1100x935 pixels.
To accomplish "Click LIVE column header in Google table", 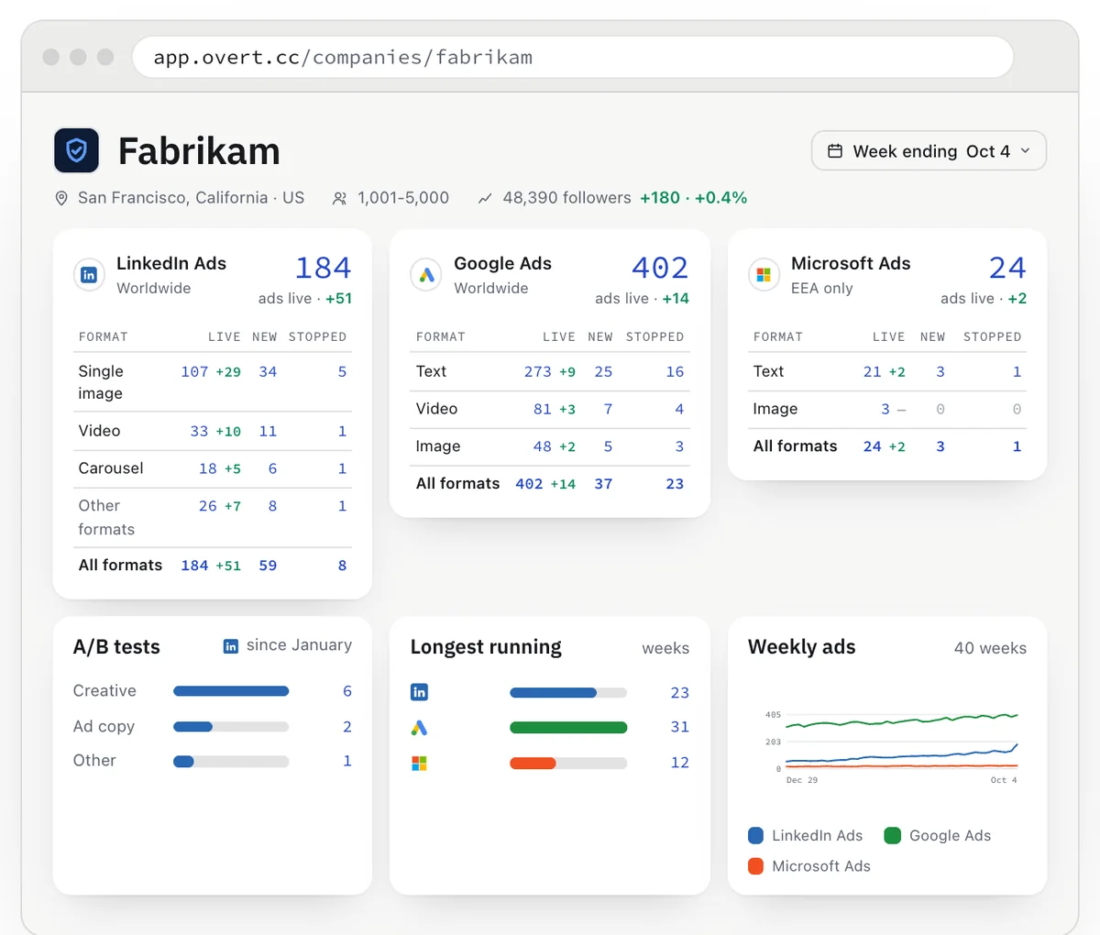I will (558, 337).
